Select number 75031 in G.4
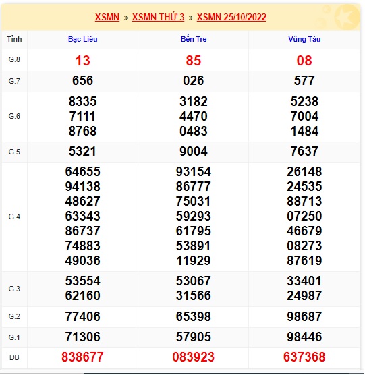This screenshot has height=375, width=365. point(194,201)
